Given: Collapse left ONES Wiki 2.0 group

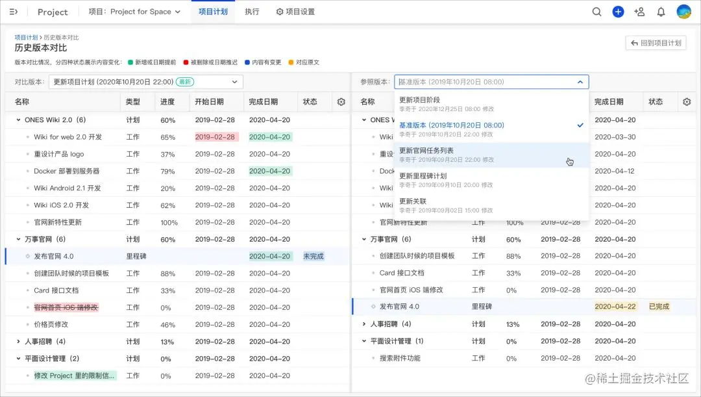Looking at the screenshot, I should coord(18,120).
